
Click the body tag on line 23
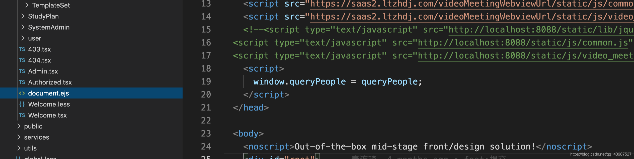[248, 133]
